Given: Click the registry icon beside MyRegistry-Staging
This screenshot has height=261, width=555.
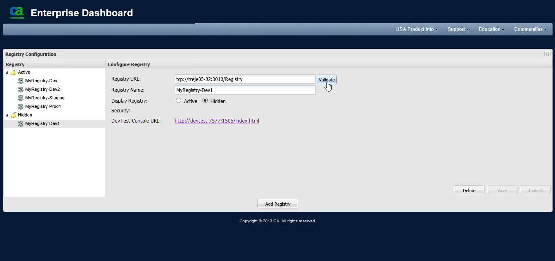Looking at the screenshot, I should point(20,98).
